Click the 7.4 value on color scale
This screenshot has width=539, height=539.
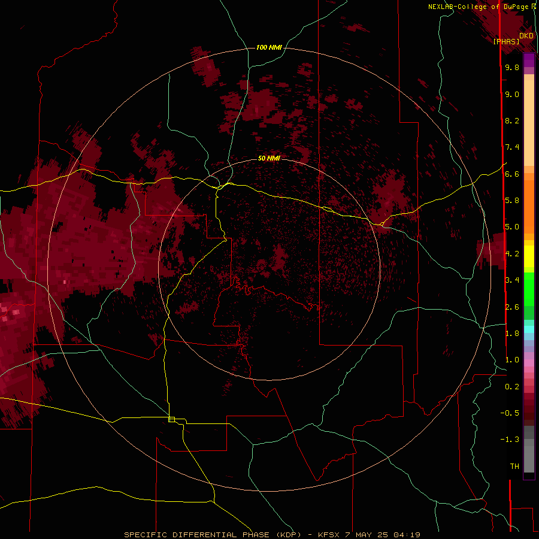tap(512, 147)
